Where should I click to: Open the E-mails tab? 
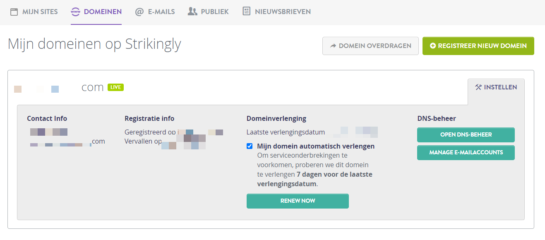(155, 12)
